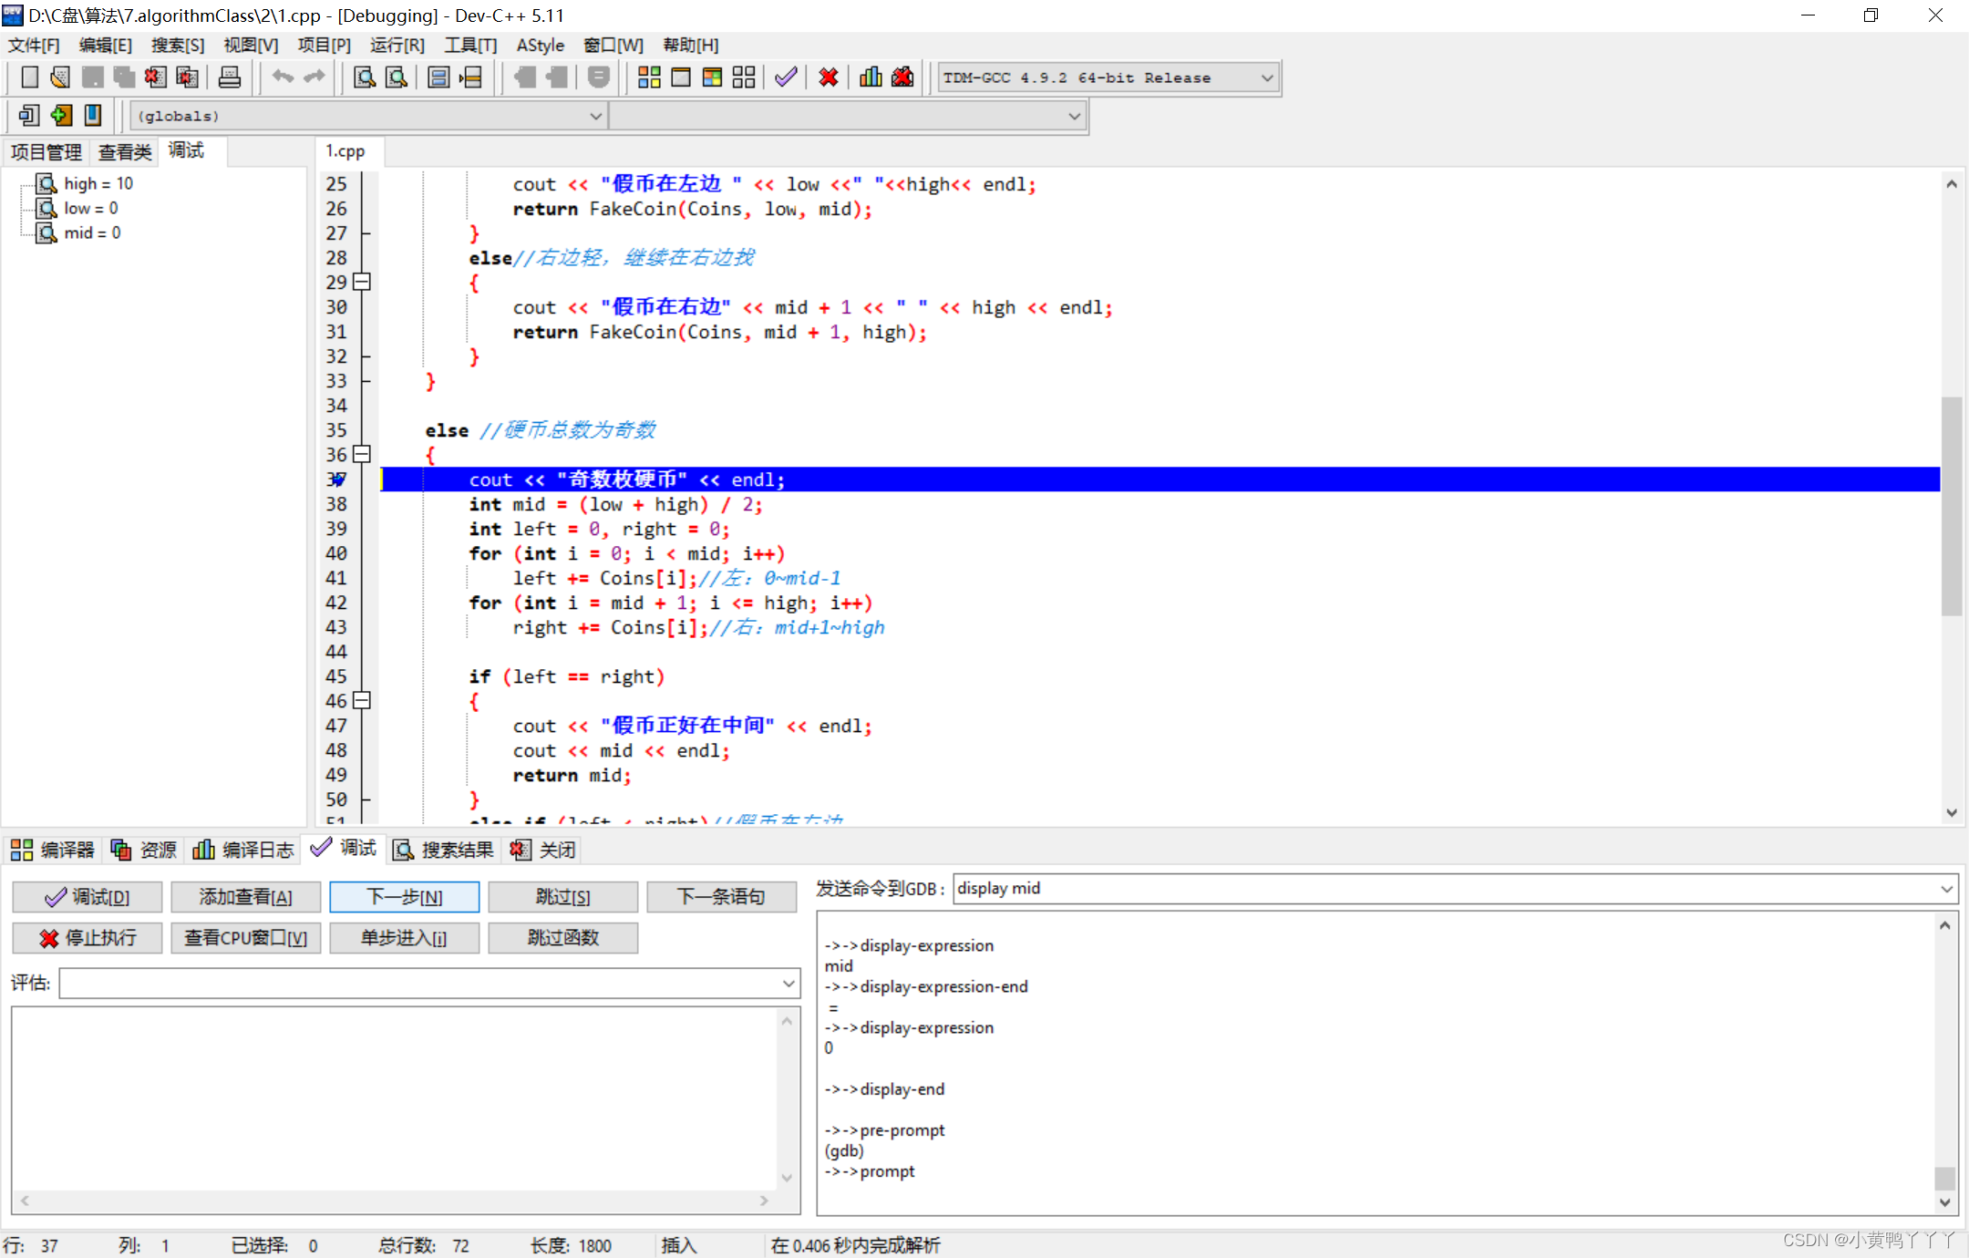Click the Find (magnifier) toolbar icon
This screenshot has width=1969, height=1258.
(365, 77)
